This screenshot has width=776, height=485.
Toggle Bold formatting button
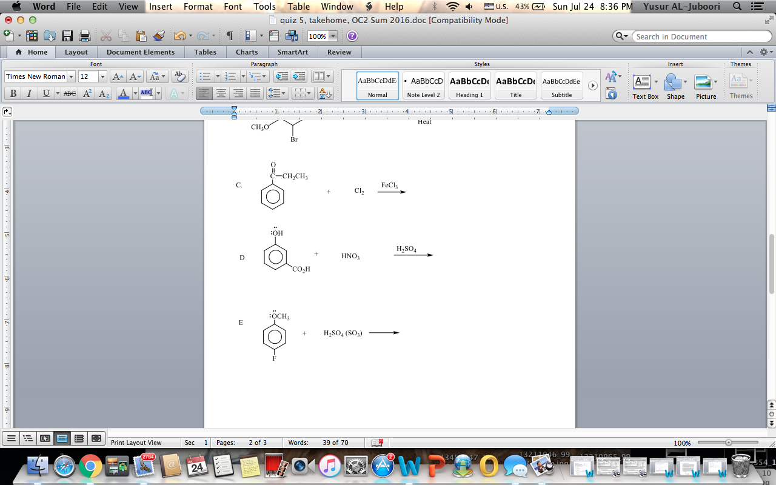click(13, 93)
